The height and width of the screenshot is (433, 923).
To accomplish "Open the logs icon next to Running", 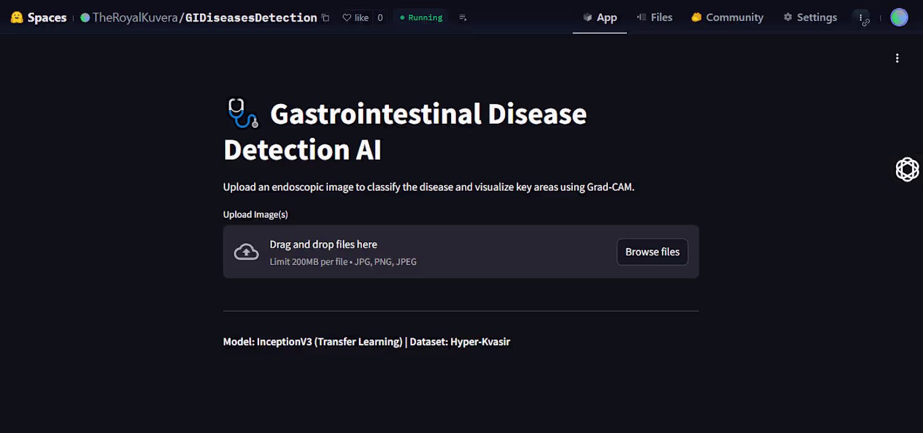I will click(463, 18).
